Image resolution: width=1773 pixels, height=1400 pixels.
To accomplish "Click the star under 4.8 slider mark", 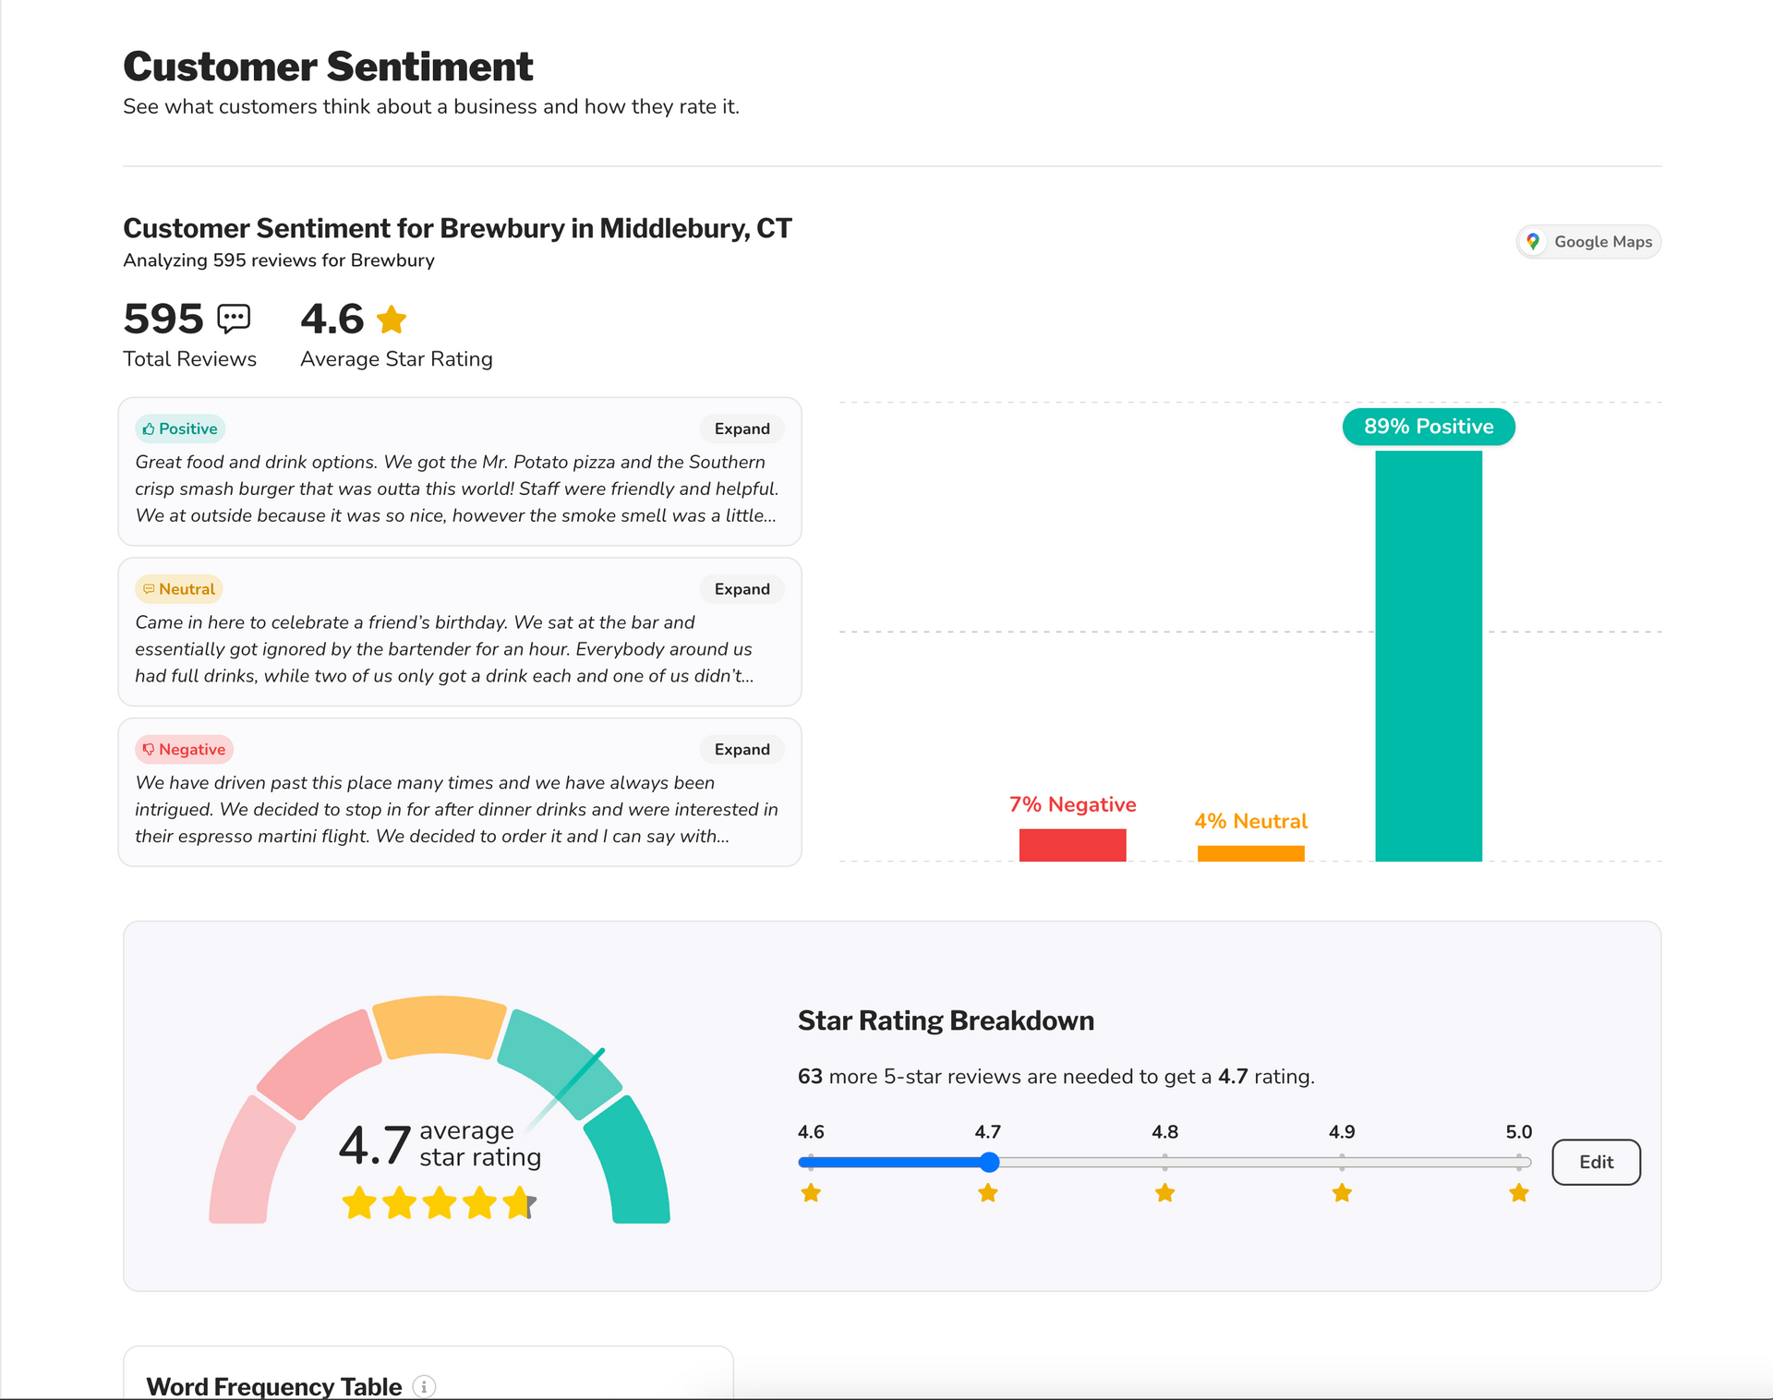I will click(1165, 1193).
